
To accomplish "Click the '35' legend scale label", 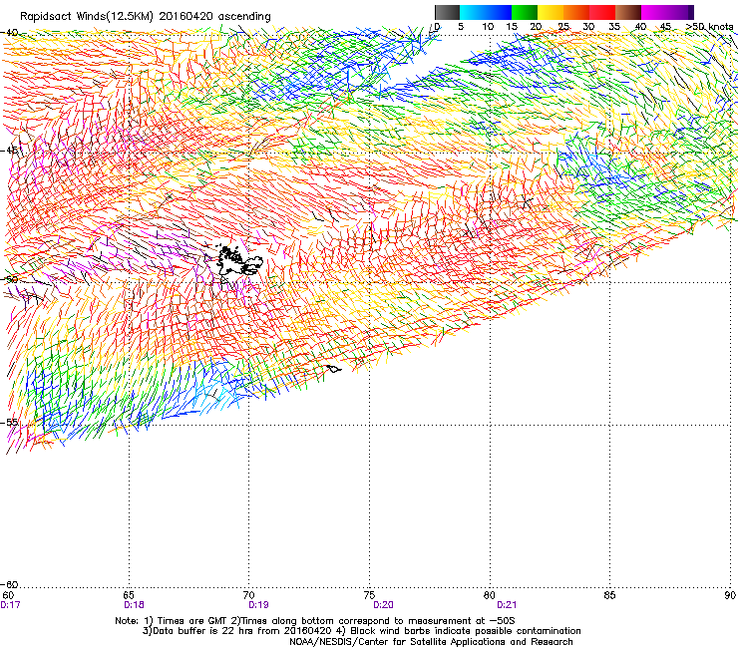I will 614,27.
